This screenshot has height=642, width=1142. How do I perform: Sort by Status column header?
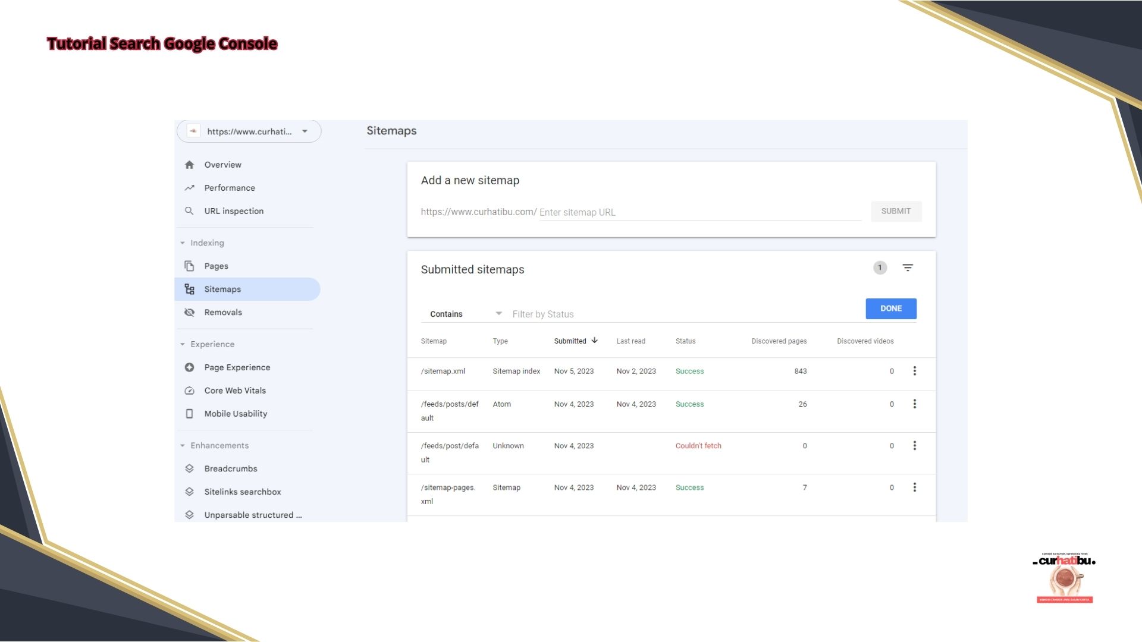[x=685, y=341]
